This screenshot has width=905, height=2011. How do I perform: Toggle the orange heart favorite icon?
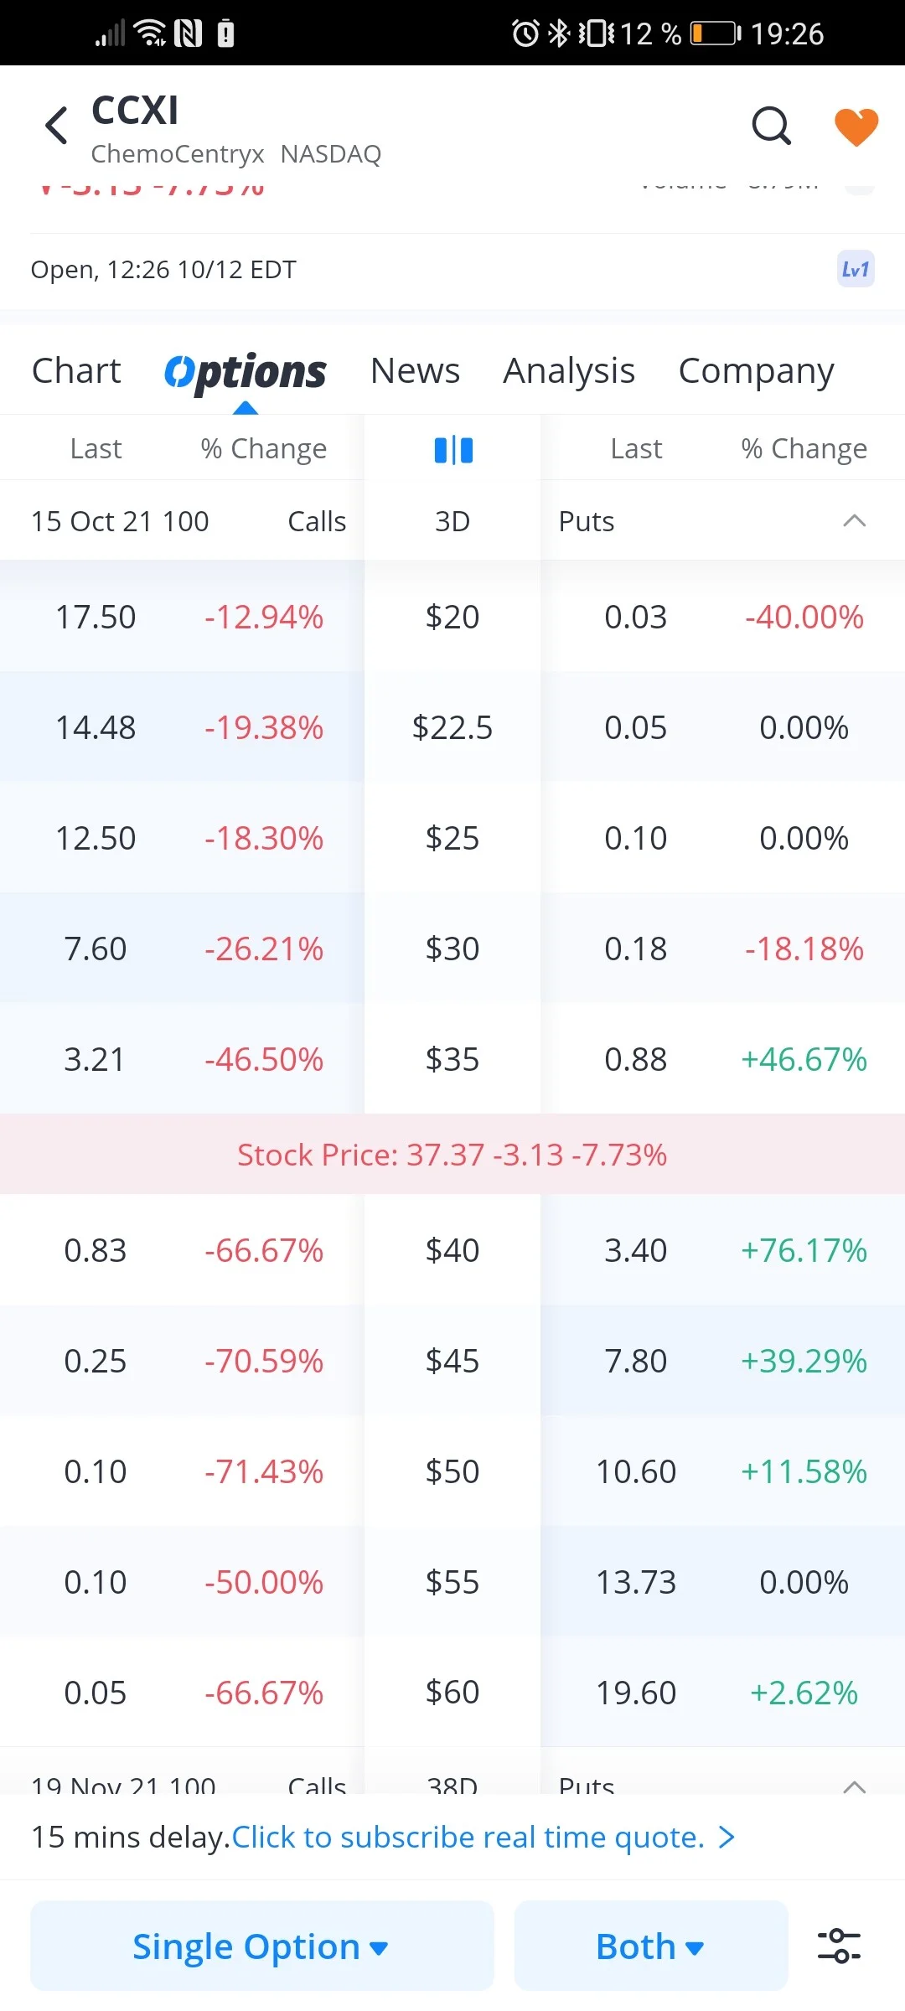click(856, 127)
